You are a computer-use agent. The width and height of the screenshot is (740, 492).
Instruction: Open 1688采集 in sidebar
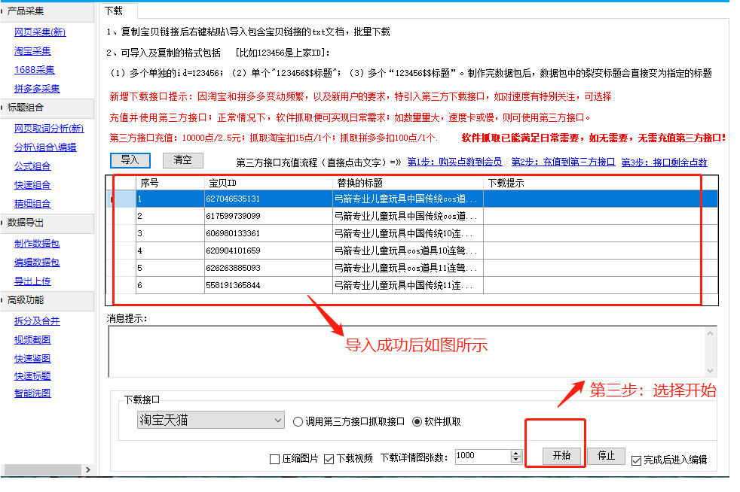tap(35, 70)
